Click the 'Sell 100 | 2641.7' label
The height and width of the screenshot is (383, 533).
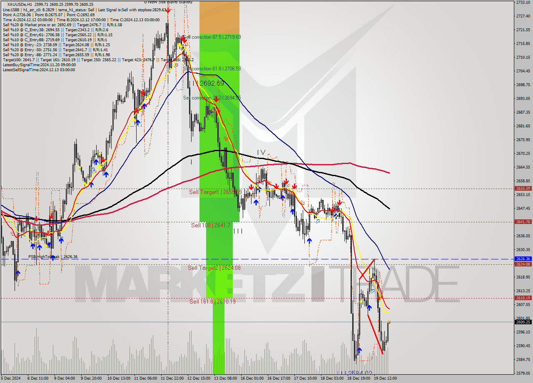point(211,225)
